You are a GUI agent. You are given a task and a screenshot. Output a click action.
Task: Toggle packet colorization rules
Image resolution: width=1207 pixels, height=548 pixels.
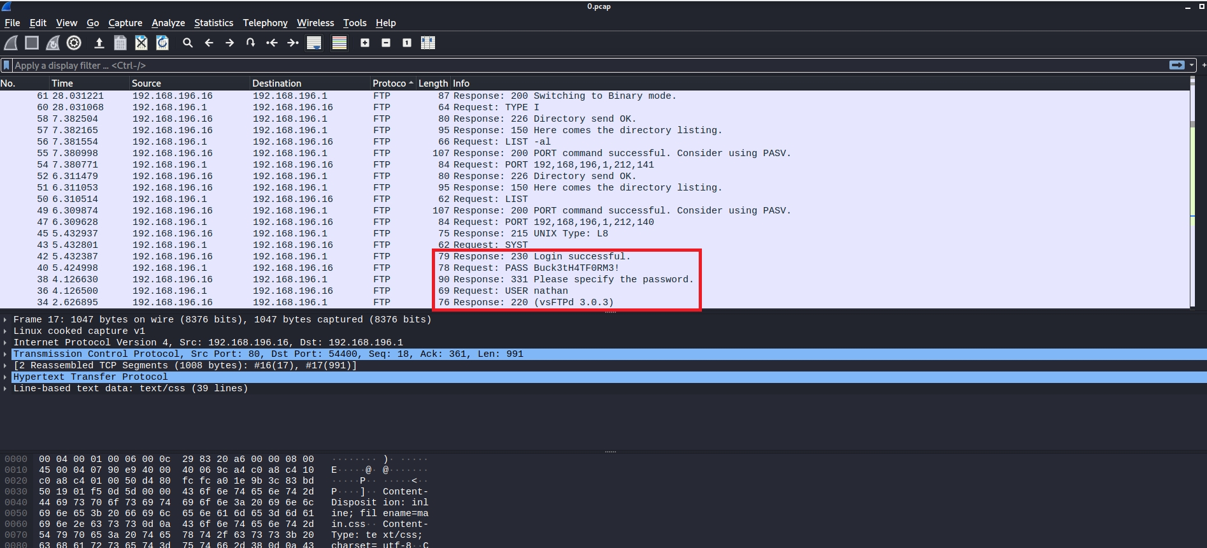(339, 43)
